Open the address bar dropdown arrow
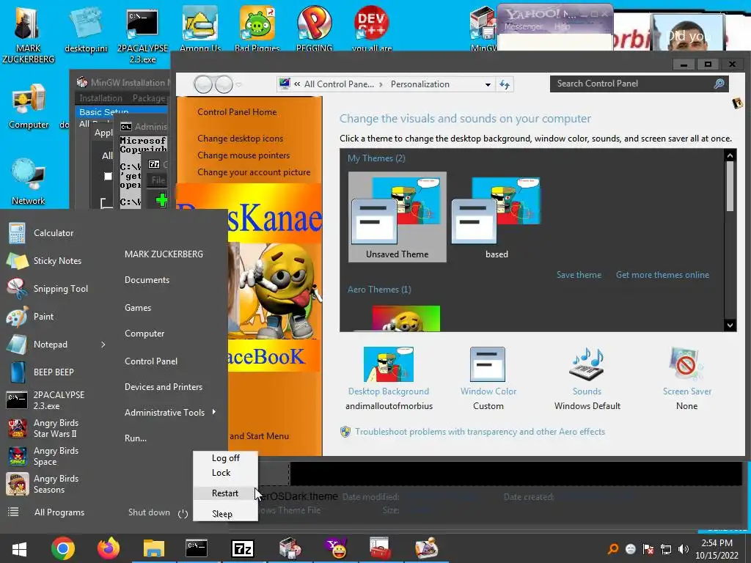 [488, 85]
